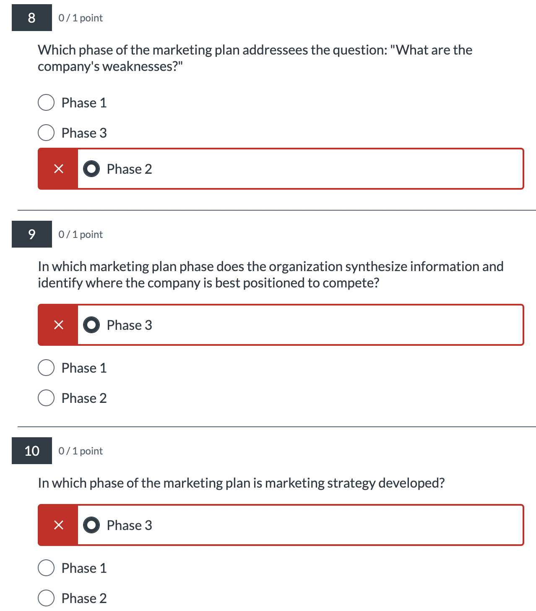Select Phase 2 for question 9
The image size is (536, 611).
46,398
